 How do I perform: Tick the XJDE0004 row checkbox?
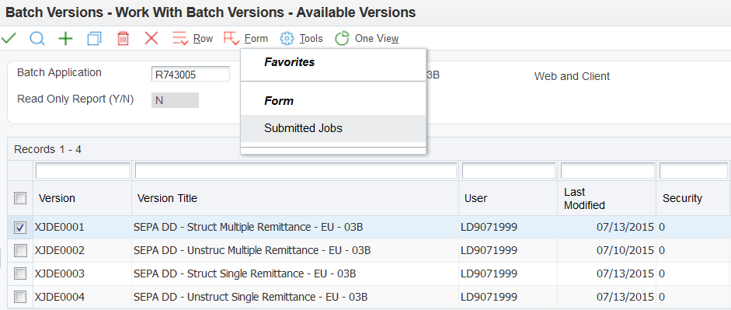pos(20,297)
